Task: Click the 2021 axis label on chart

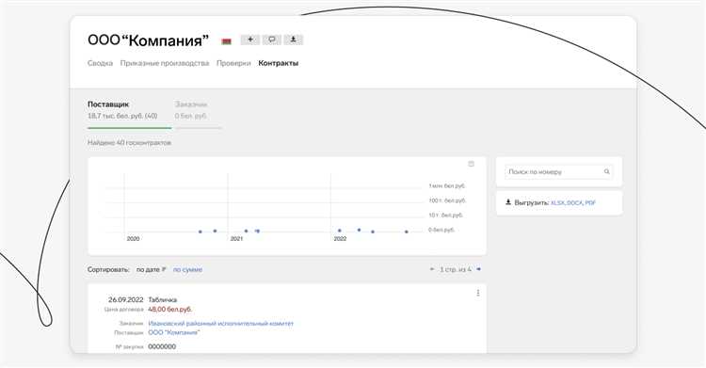Action: 237,239
